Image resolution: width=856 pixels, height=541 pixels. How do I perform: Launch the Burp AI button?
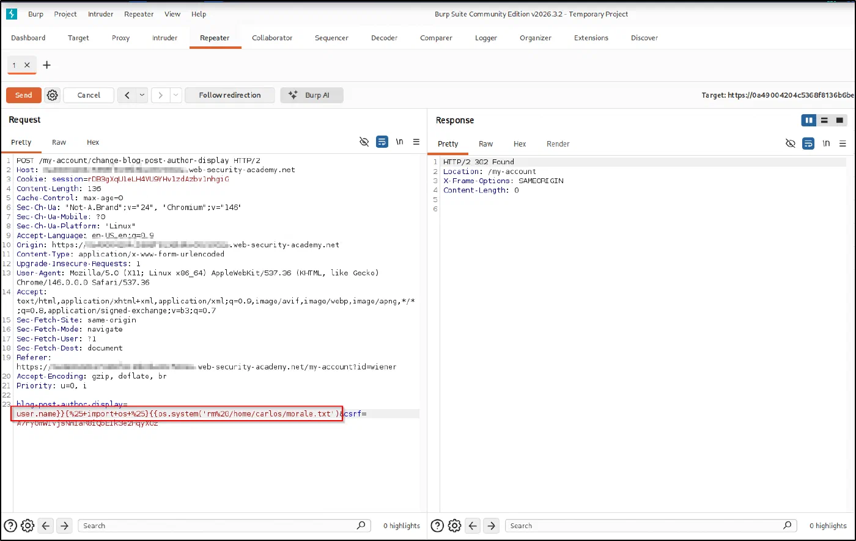coord(312,95)
